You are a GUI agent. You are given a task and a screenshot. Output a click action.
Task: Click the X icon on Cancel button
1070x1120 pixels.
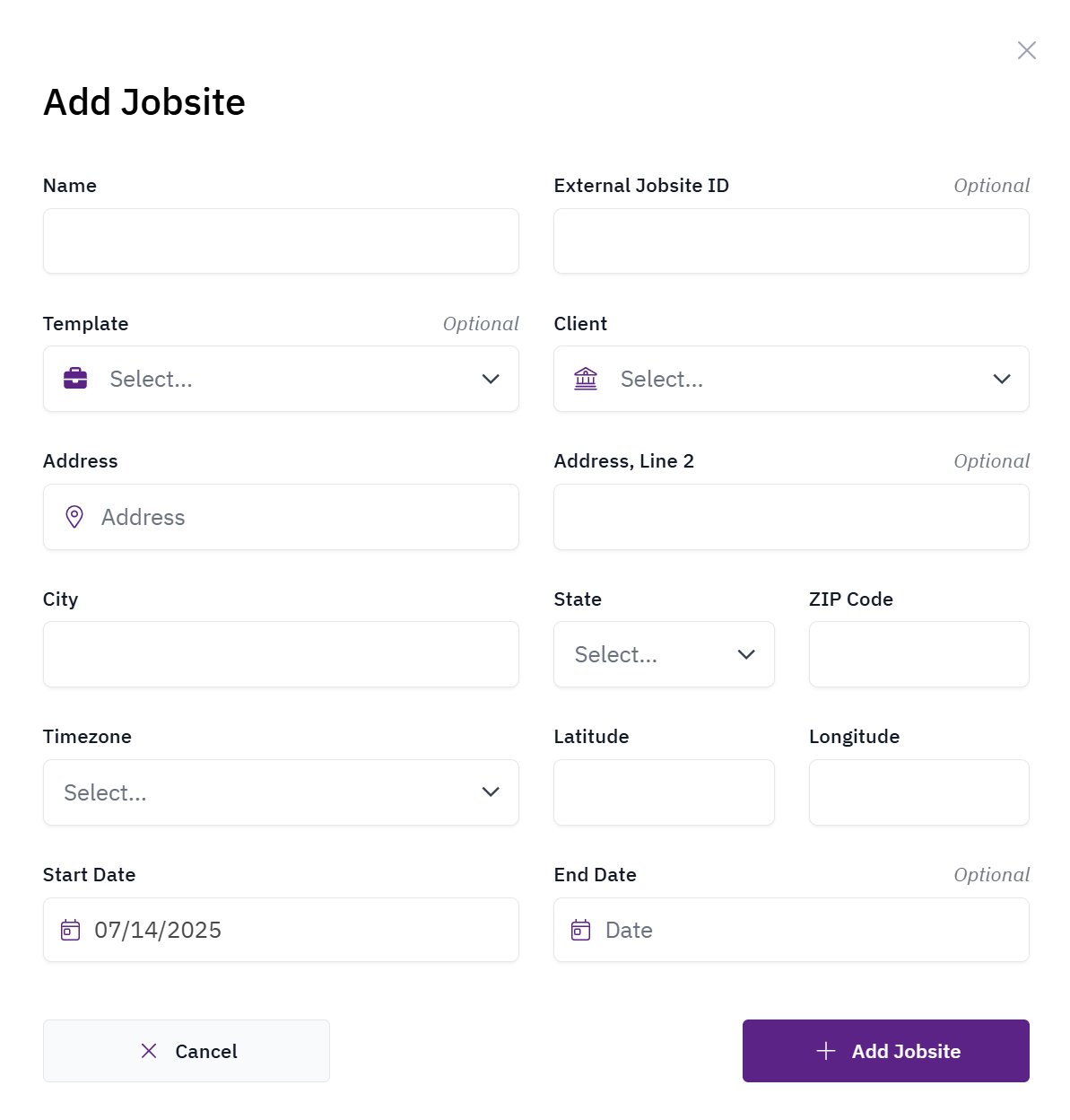click(x=149, y=1051)
